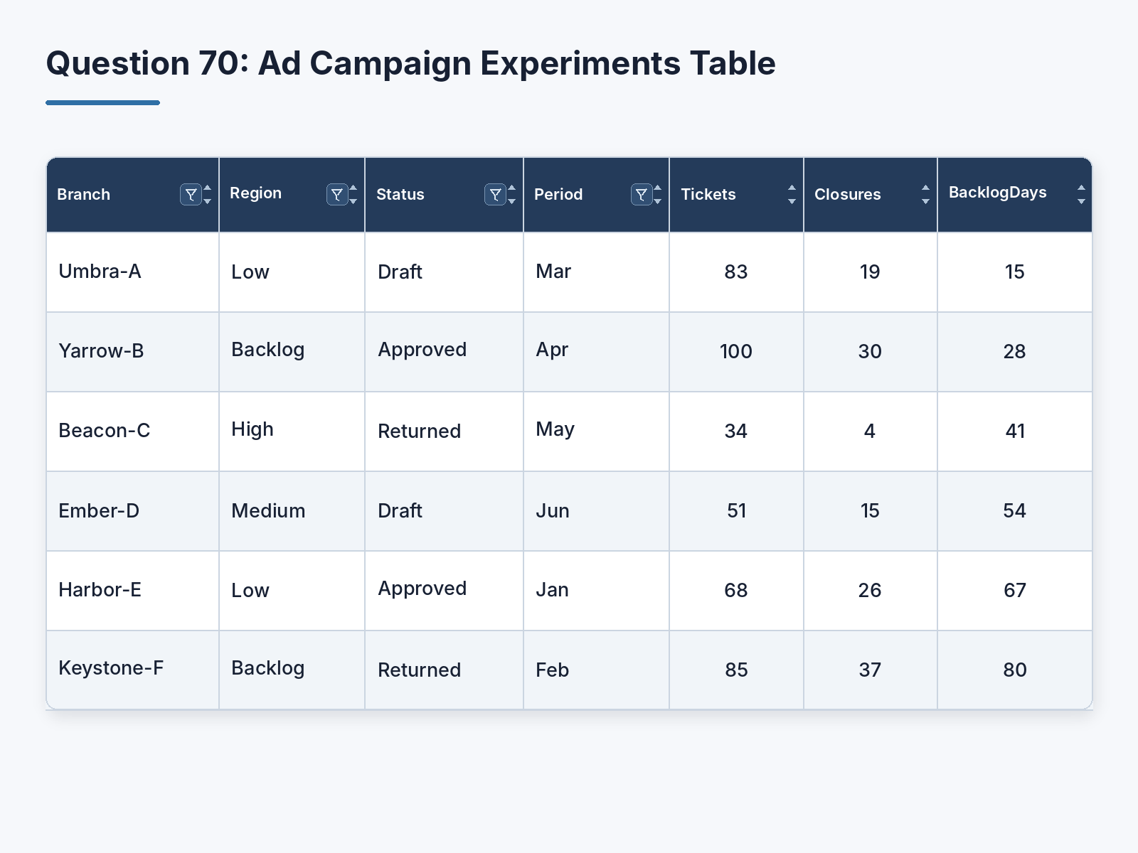Sort by the BacklogDays column arrows
1138x853 pixels.
(x=1081, y=194)
